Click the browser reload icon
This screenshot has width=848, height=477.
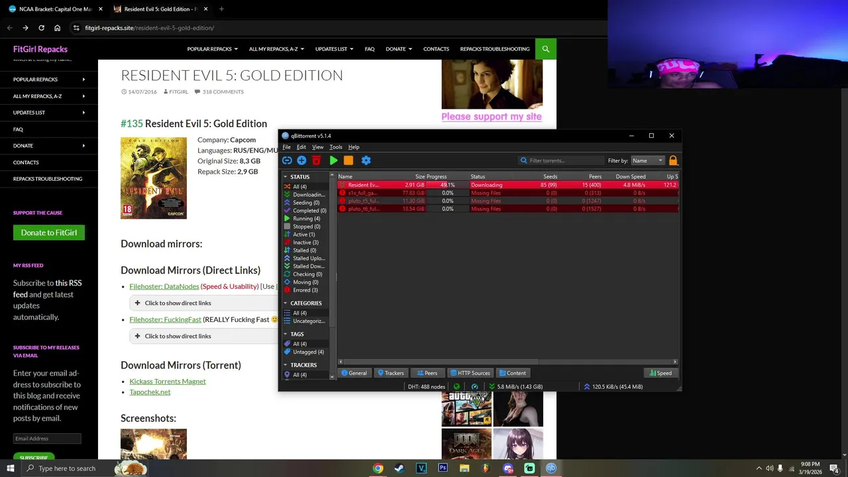click(41, 28)
